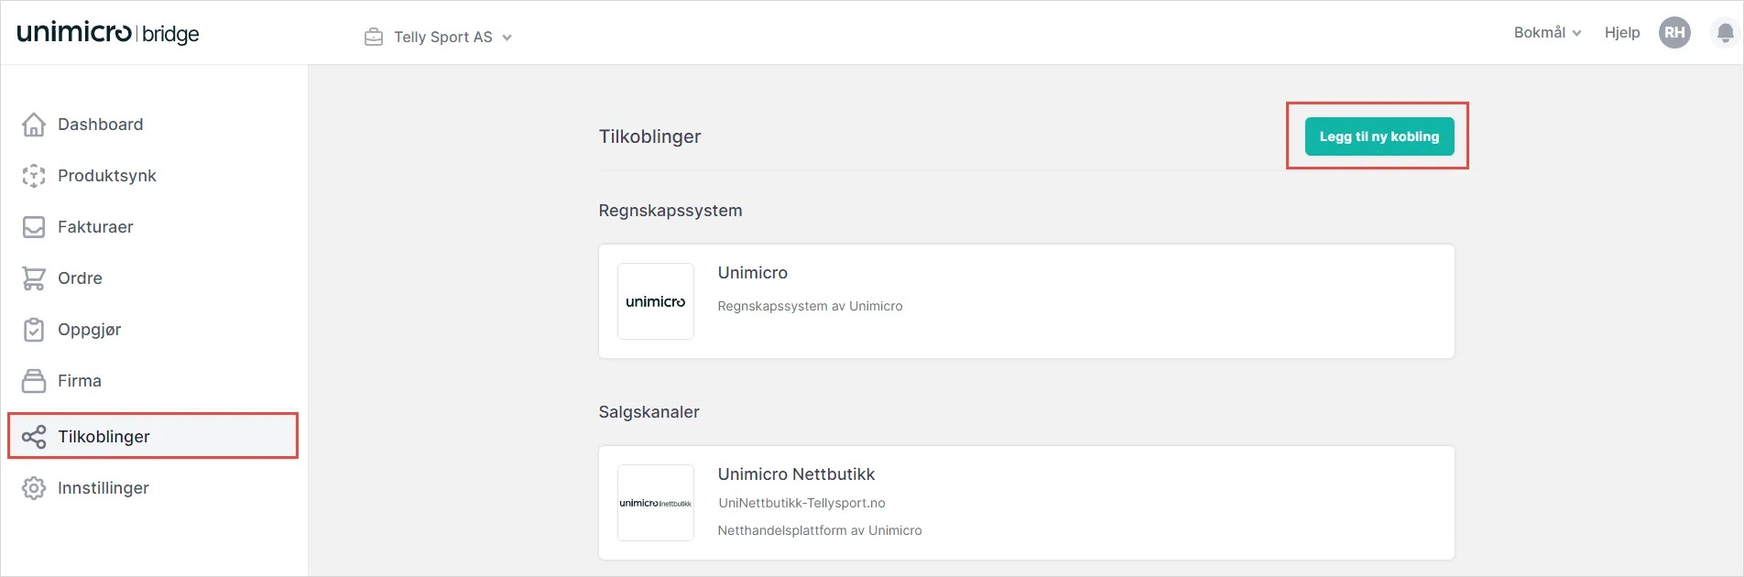
Task: Open the Hjelp link
Action: click(1622, 33)
